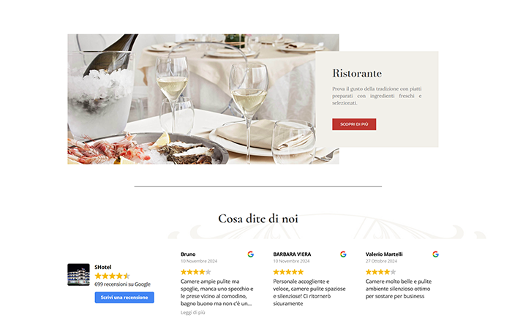
Task: Open BARBARA VIERA's reviewer name
Action: pyautogui.click(x=292, y=254)
